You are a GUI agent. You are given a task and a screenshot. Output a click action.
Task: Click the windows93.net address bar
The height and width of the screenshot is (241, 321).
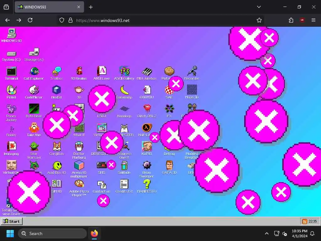pyautogui.click(x=160, y=20)
